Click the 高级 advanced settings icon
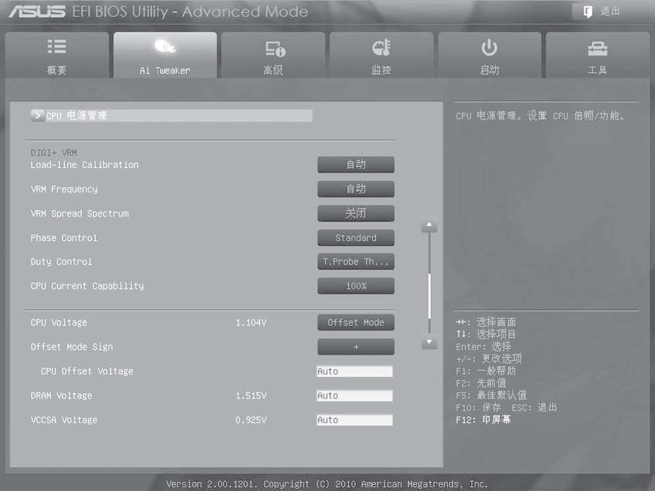Viewport: 655px width, 491px height. (275, 49)
